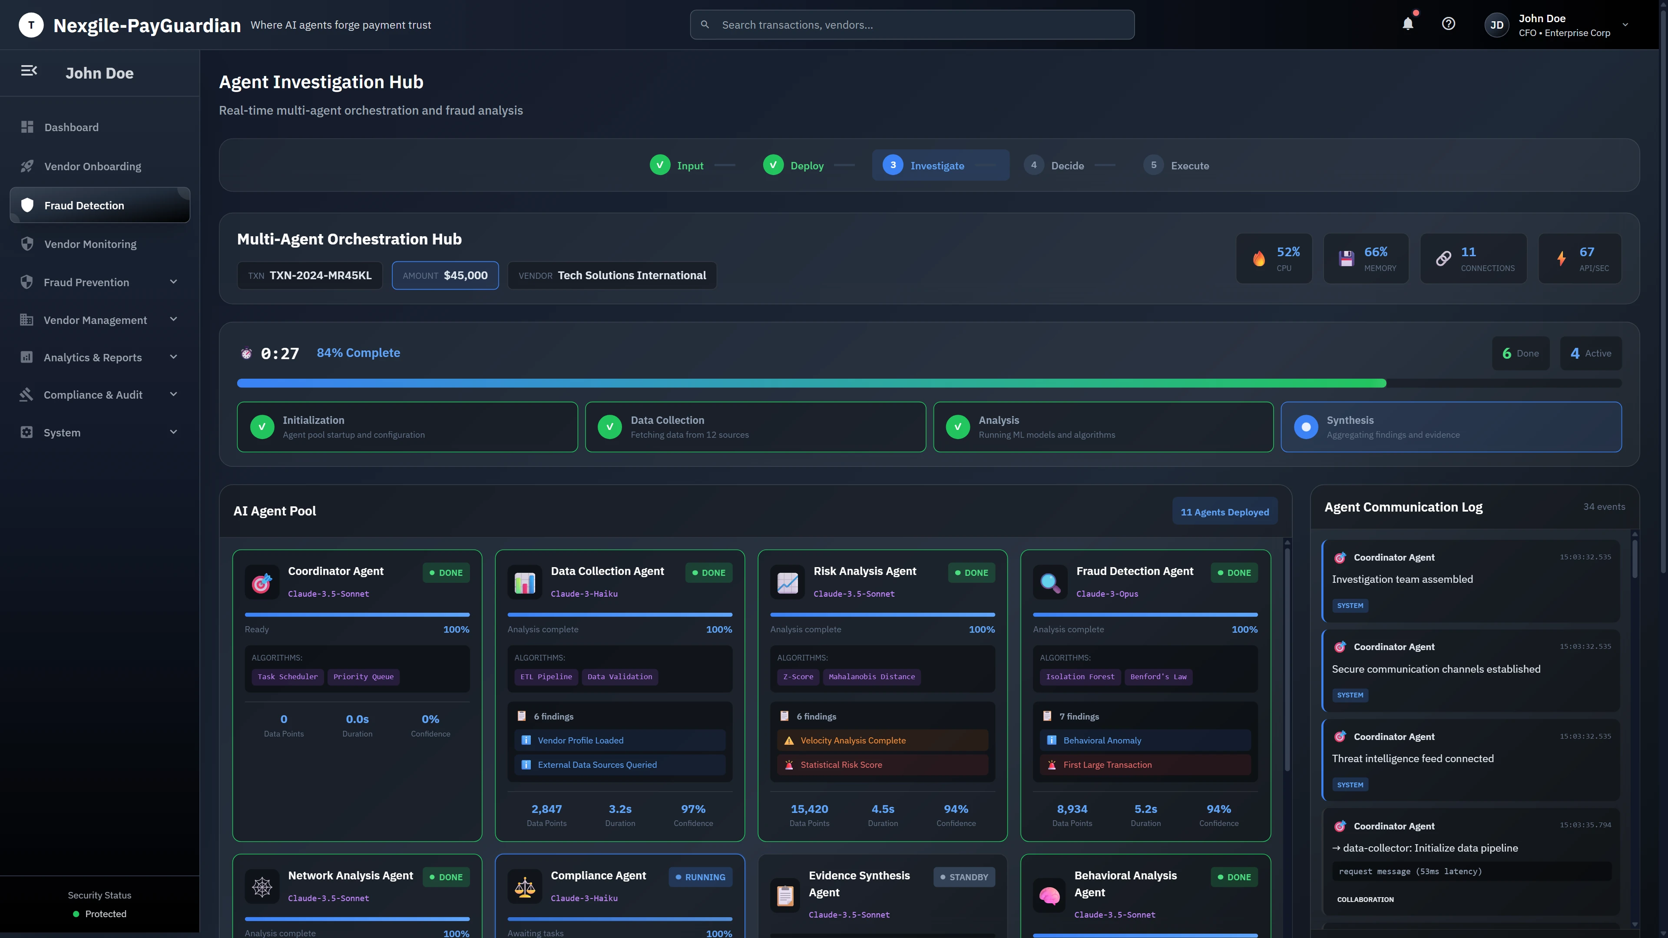Viewport: 1668px width, 938px height.
Task: Select Vendor Monitoring in the sidebar
Action: tap(90, 244)
